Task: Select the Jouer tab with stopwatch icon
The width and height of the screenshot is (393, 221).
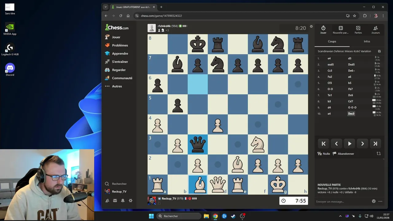Action: [x=323, y=30]
